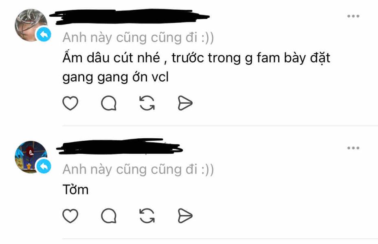The width and height of the screenshot is (378, 244).
Task: Open more options for the "Tởm" reply
Action: [353, 148]
